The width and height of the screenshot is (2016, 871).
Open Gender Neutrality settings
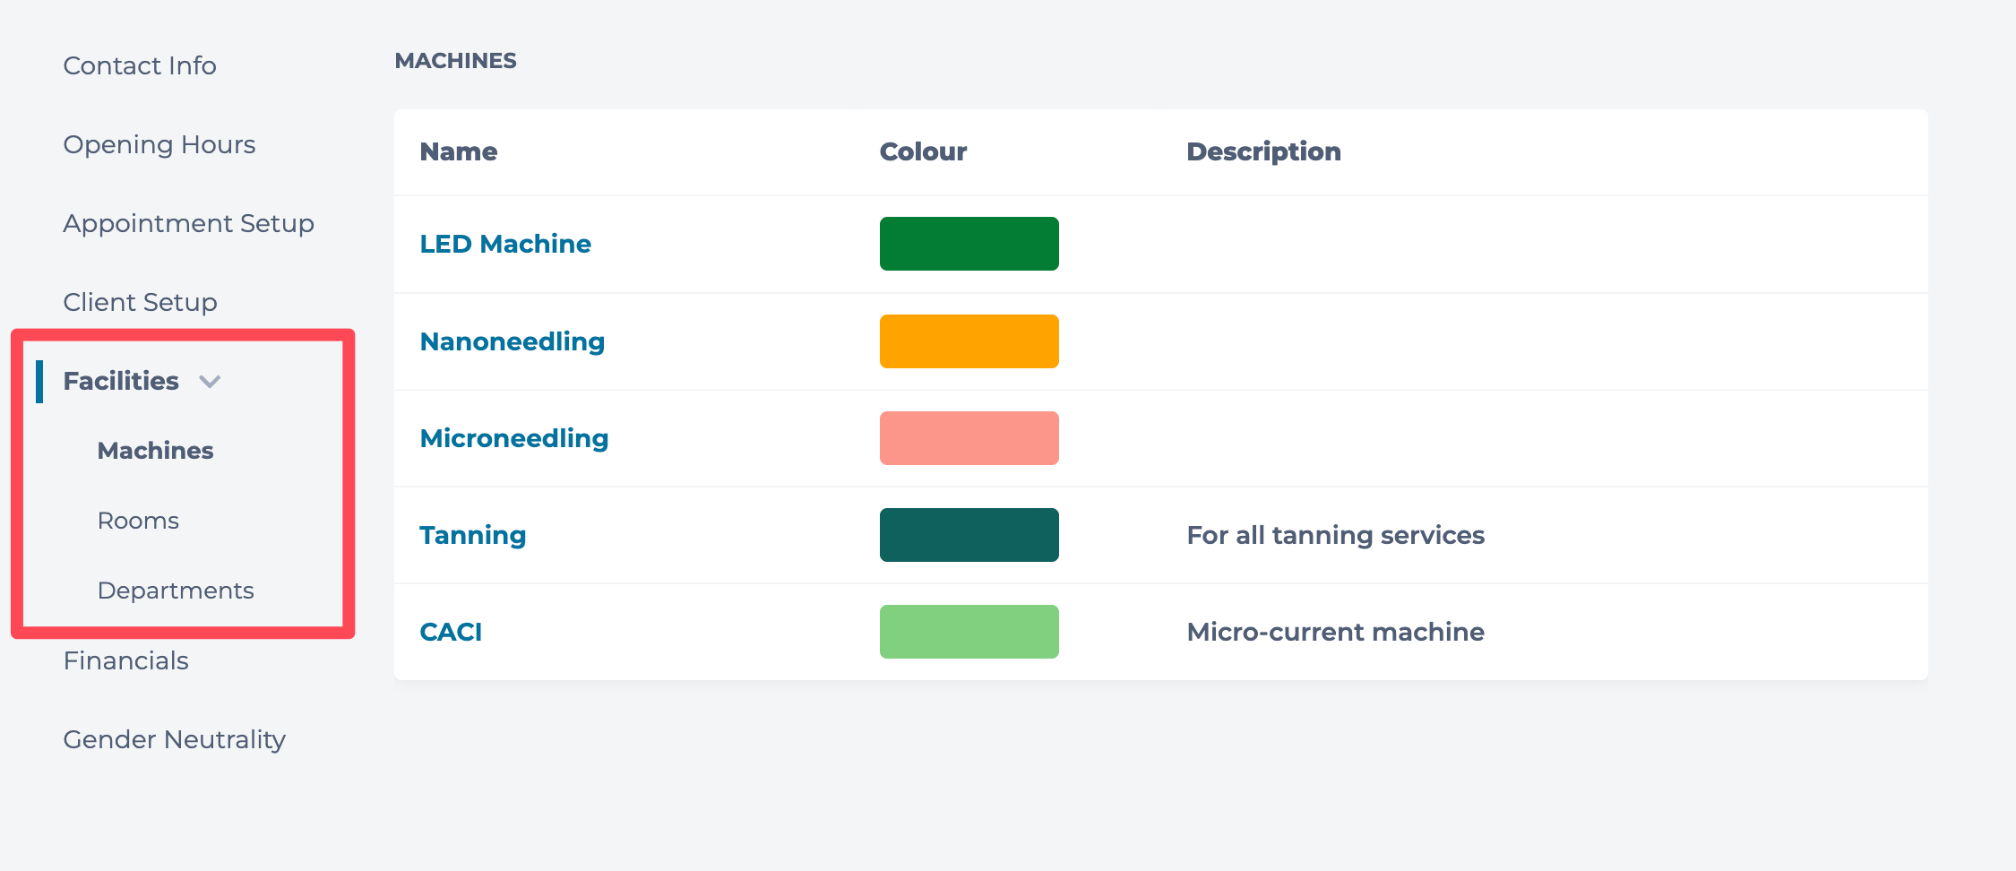pyautogui.click(x=174, y=739)
